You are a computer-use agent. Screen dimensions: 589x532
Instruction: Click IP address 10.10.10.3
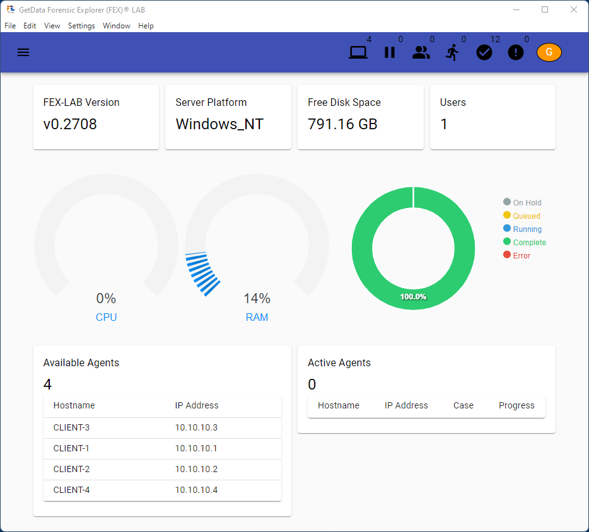pyautogui.click(x=196, y=427)
